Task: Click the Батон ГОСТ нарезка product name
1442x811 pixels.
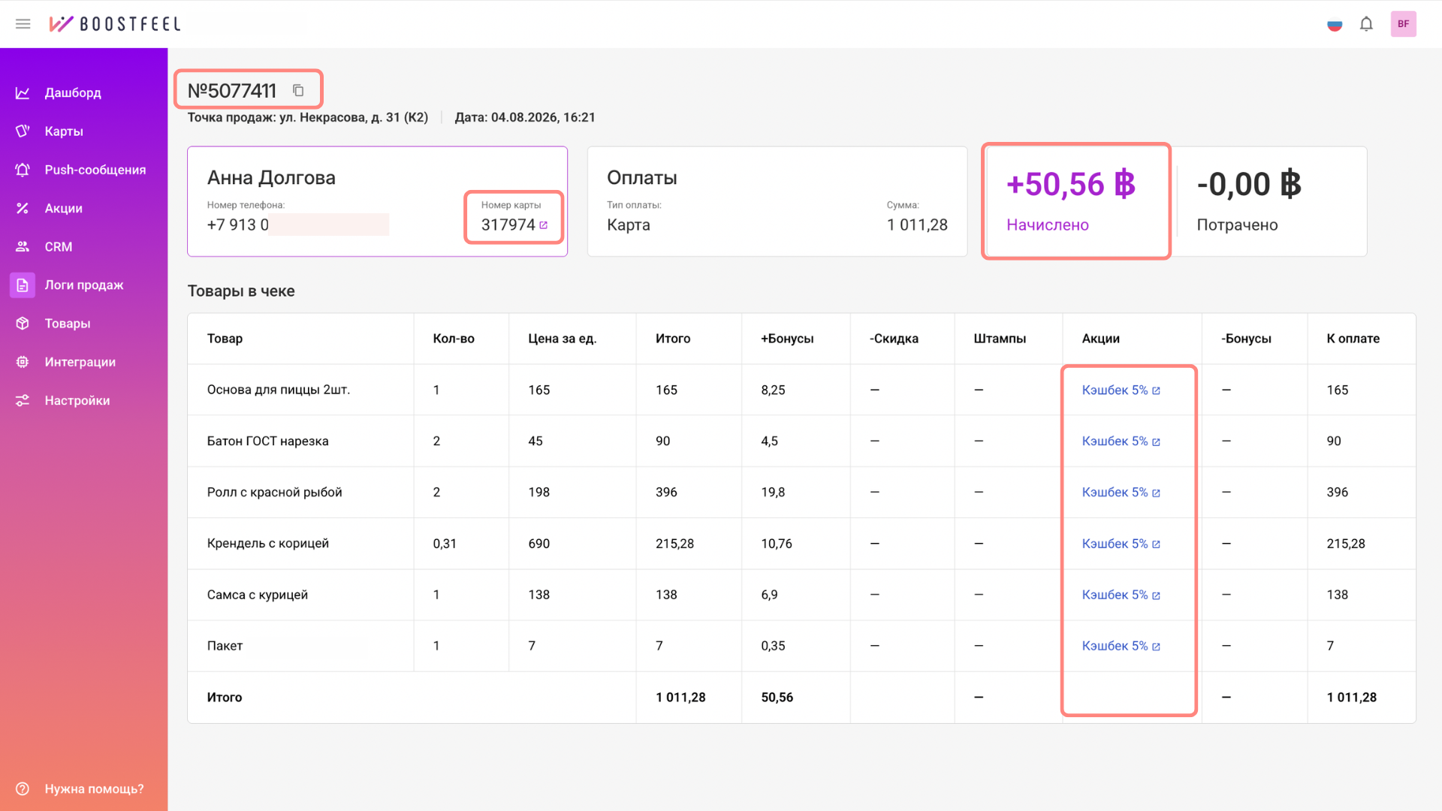Action: pyautogui.click(x=267, y=441)
